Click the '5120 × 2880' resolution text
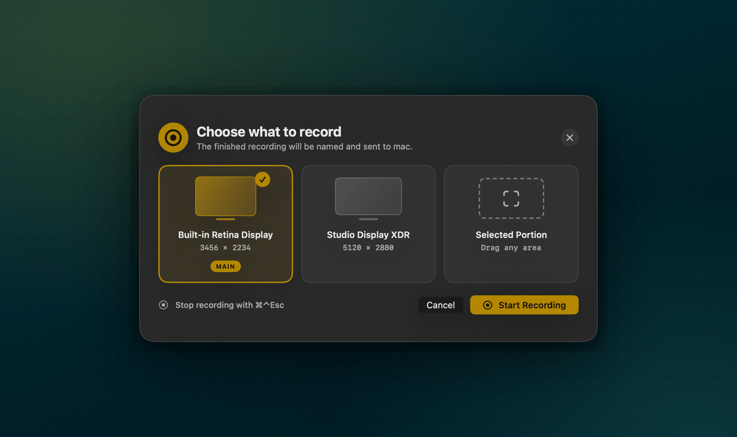737x437 pixels. [x=368, y=248]
